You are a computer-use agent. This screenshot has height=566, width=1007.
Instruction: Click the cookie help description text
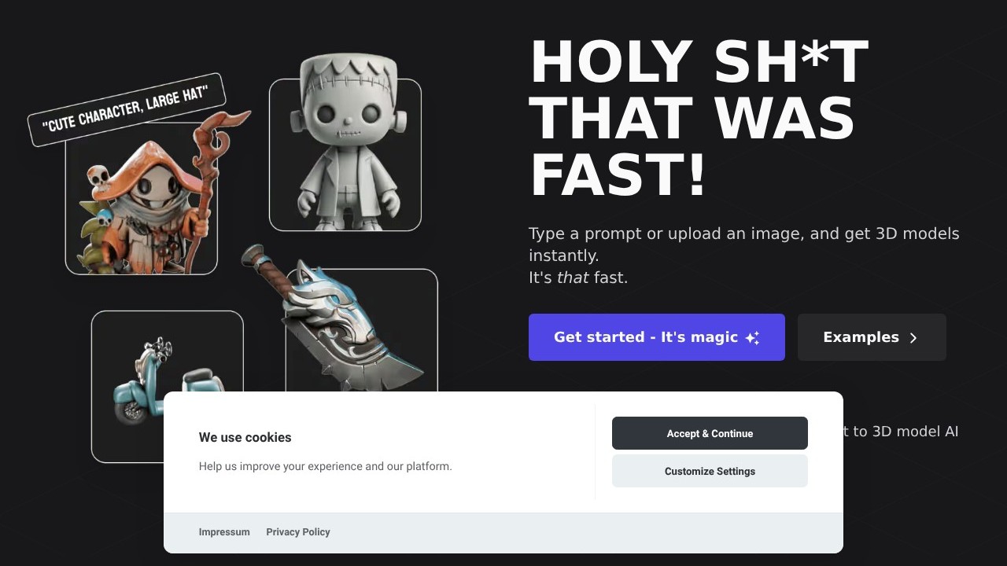click(x=325, y=466)
